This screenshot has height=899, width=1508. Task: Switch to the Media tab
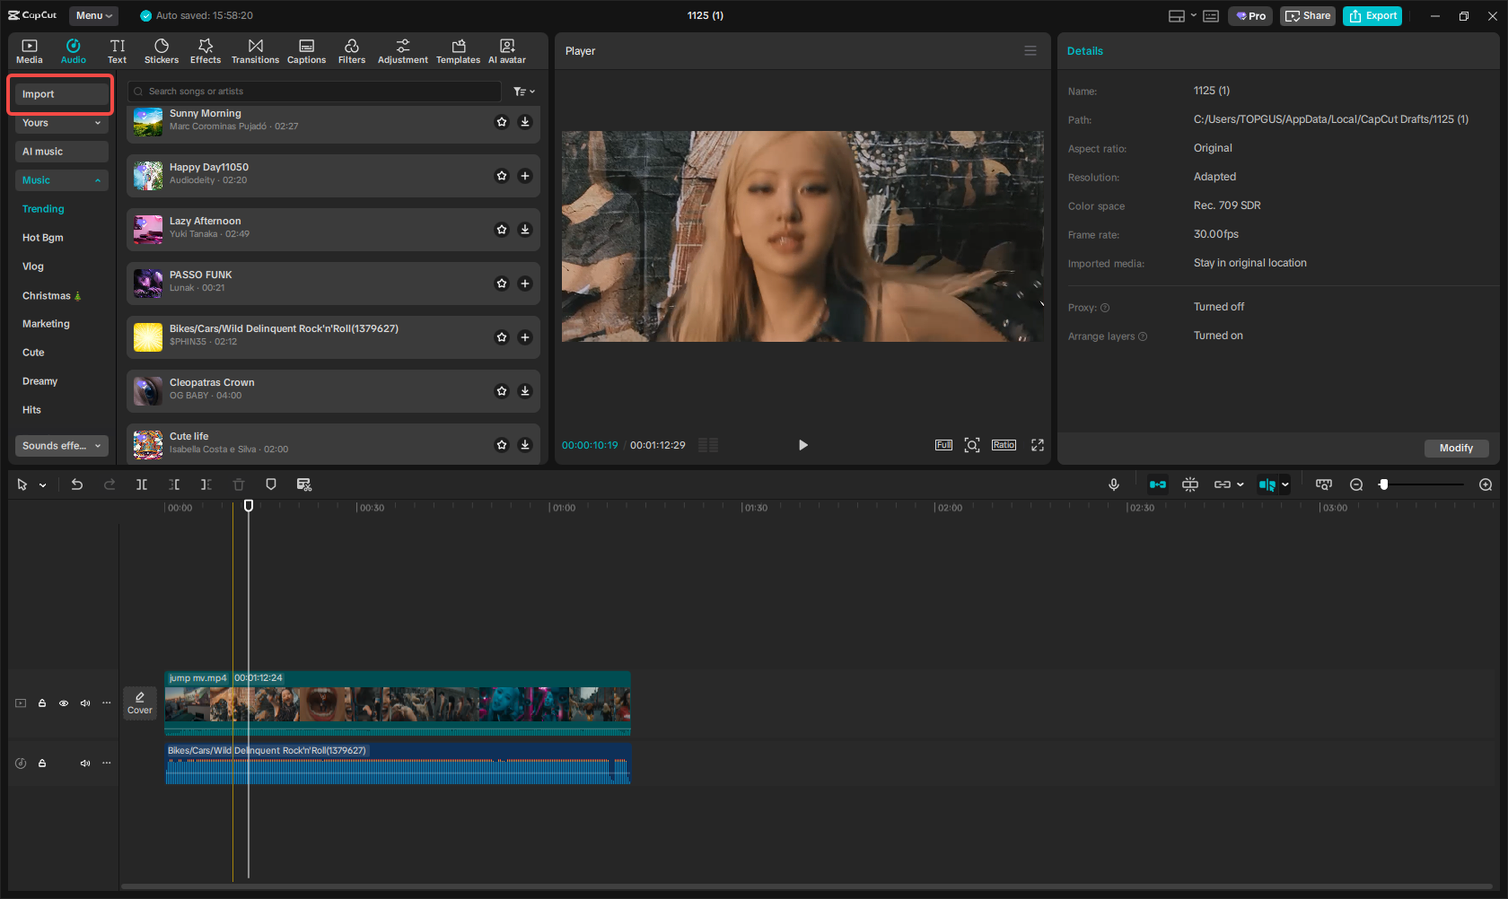pyautogui.click(x=30, y=49)
